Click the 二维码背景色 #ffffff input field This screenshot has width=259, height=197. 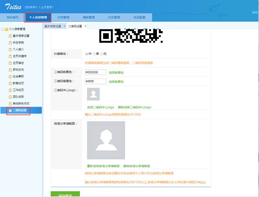pos(96,81)
